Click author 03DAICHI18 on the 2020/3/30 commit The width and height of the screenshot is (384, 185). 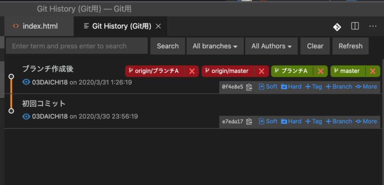(x=50, y=116)
